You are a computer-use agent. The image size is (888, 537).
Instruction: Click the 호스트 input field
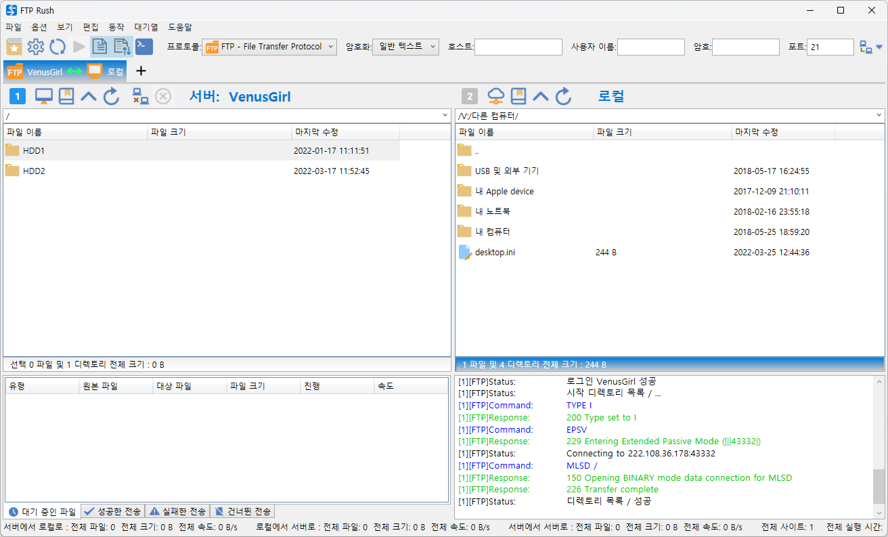518,47
